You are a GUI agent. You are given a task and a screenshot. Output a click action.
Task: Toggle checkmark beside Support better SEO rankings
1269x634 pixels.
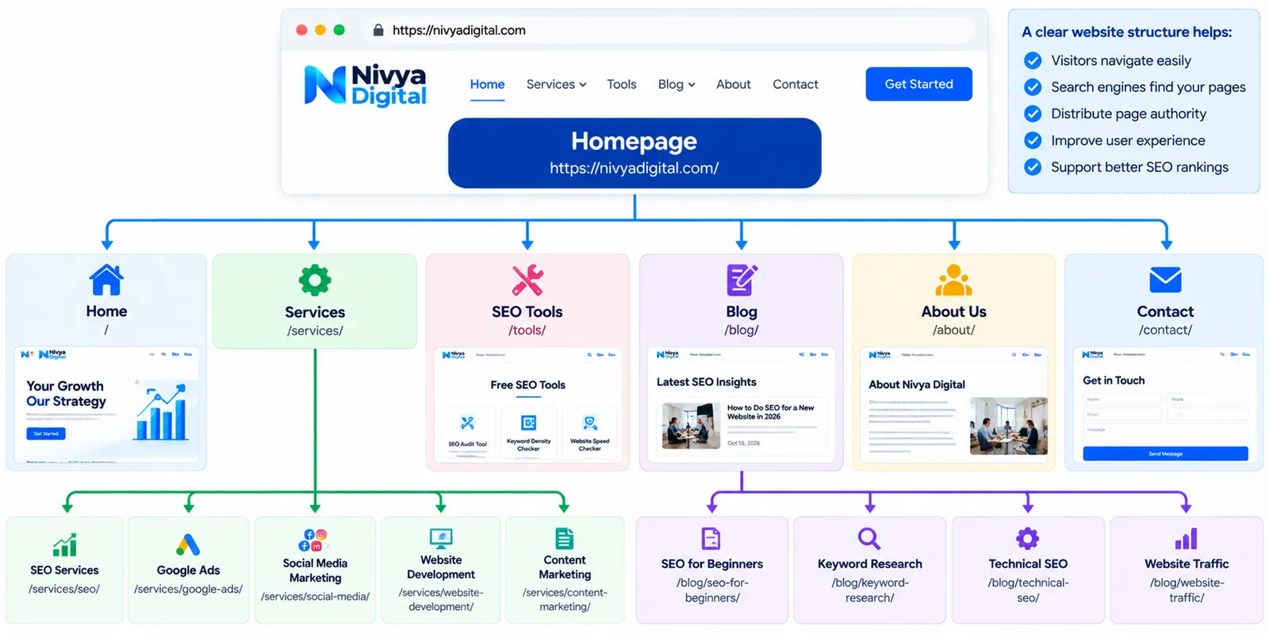point(1033,167)
